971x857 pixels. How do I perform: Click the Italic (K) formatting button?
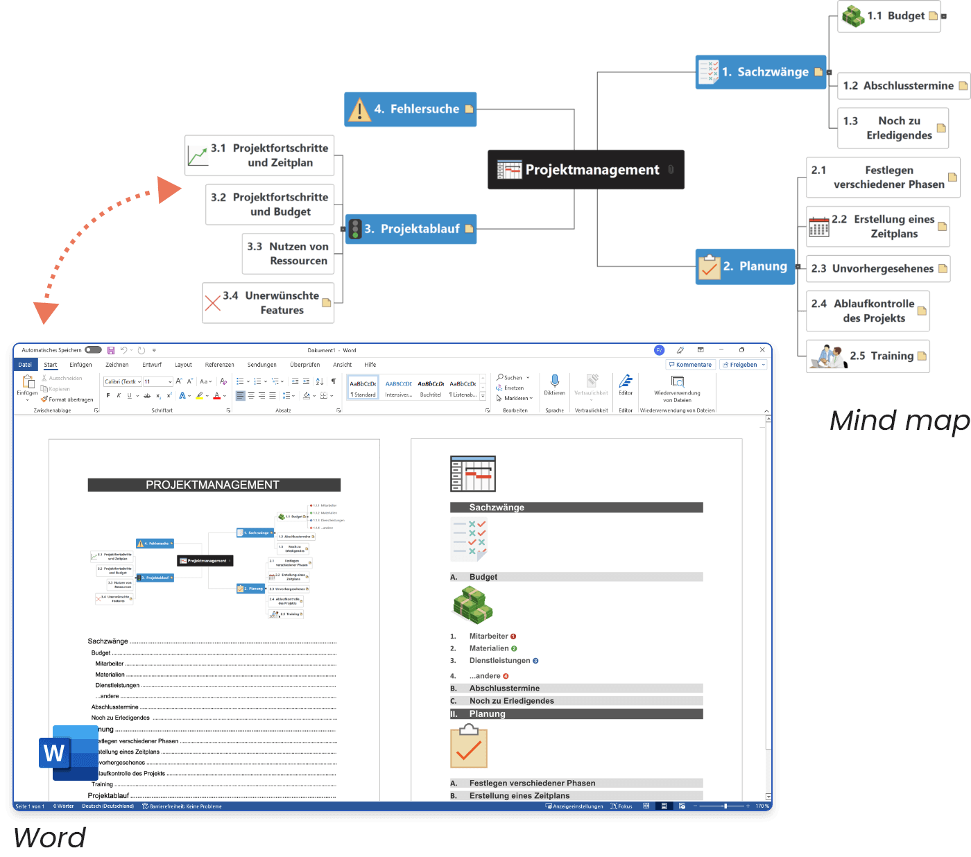pyautogui.click(x=119, y=395)
